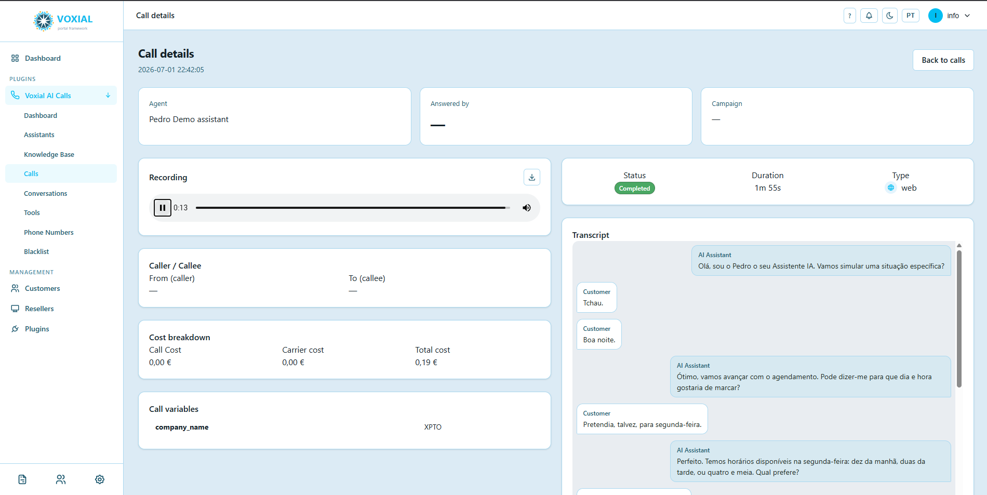Collapse the Voxial AI Calls plugin menu
The height and width of the screenshot is (495, 987).
[108, 96]
